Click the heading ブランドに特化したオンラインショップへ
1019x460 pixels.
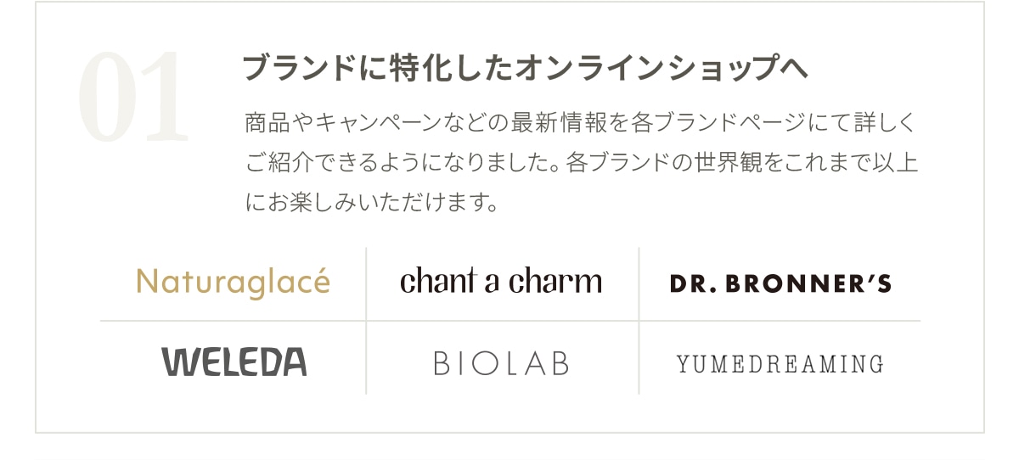click(525, 69)
